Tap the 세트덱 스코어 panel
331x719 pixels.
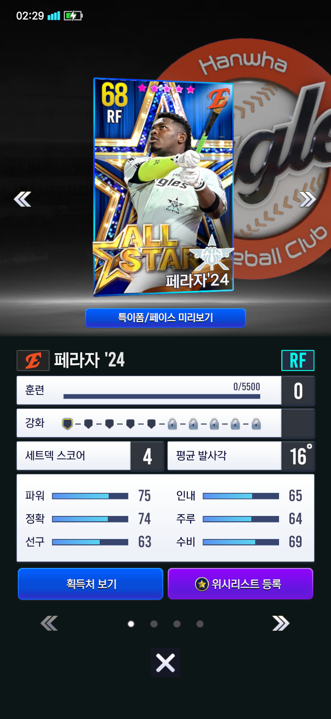pos(90,456)
